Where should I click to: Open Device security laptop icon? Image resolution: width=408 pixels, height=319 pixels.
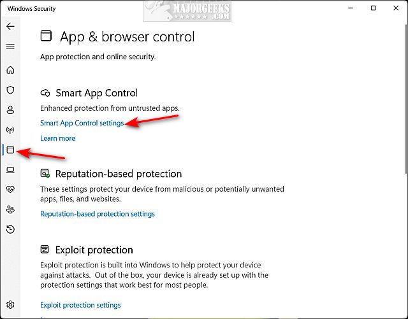(10, 169)
